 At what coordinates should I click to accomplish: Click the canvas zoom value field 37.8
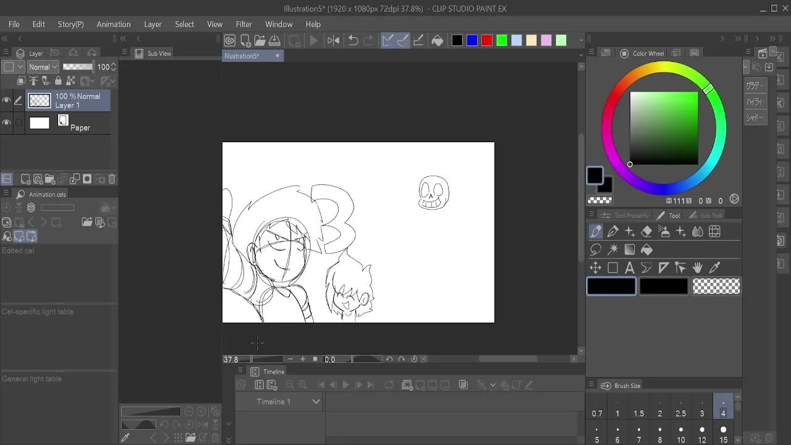click(x=231, y=359)
